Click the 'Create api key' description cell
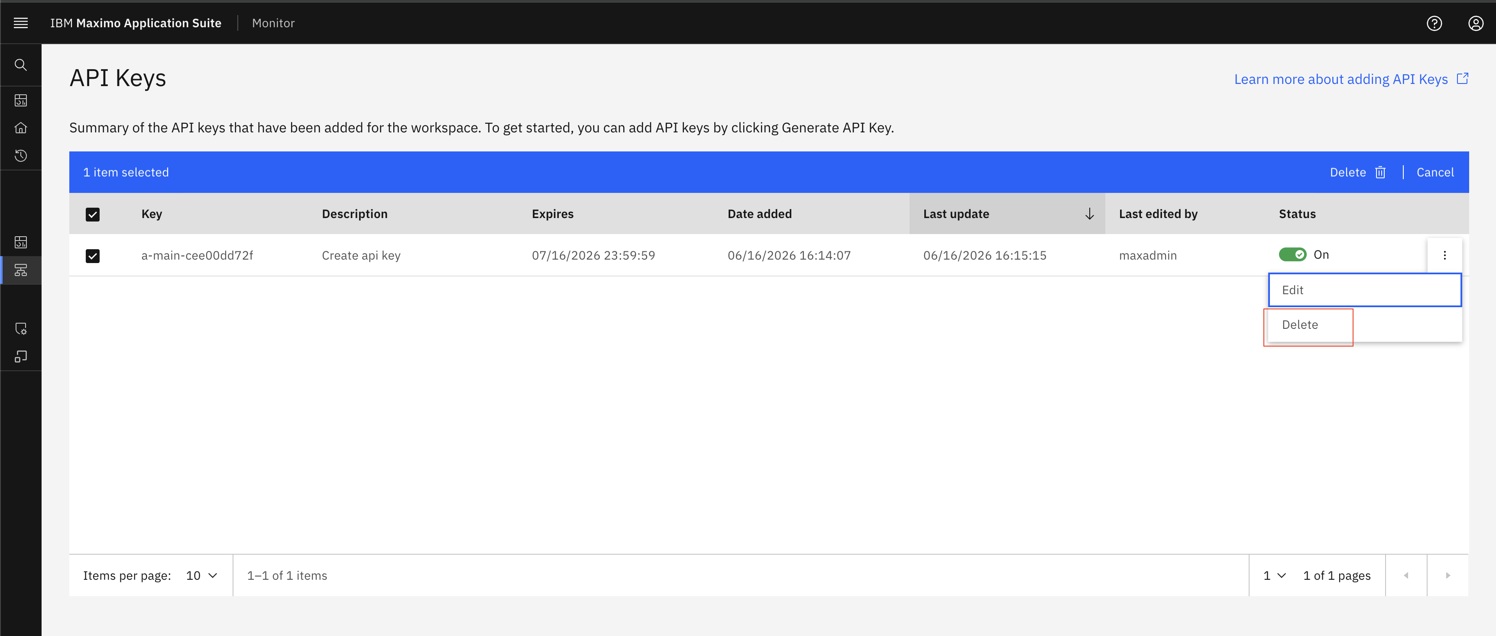Viewport: 1496px width, 636px height. (x=361, y=256)
